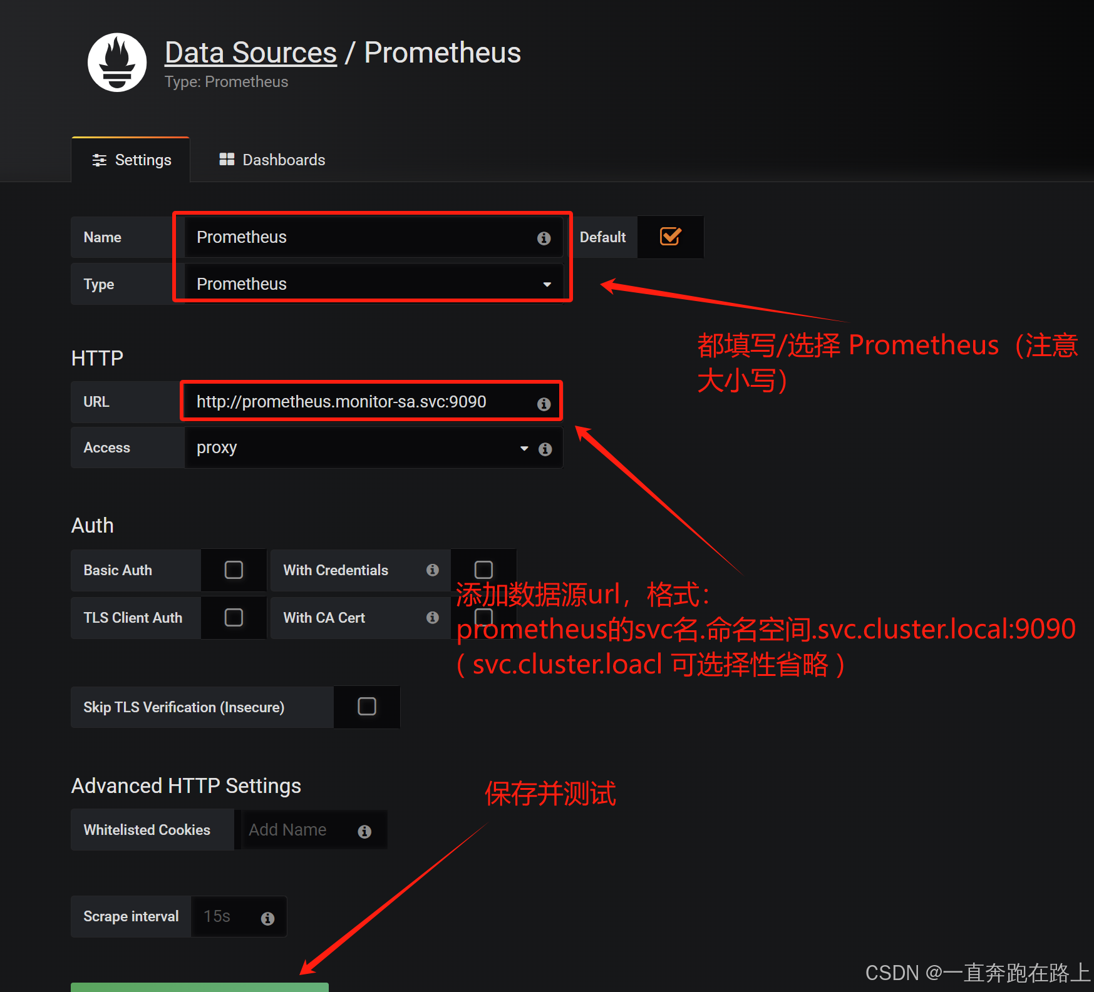Switch to the Dashboards tab
This screenshot has width=1094, height=992.
click(x=272, y=160)
